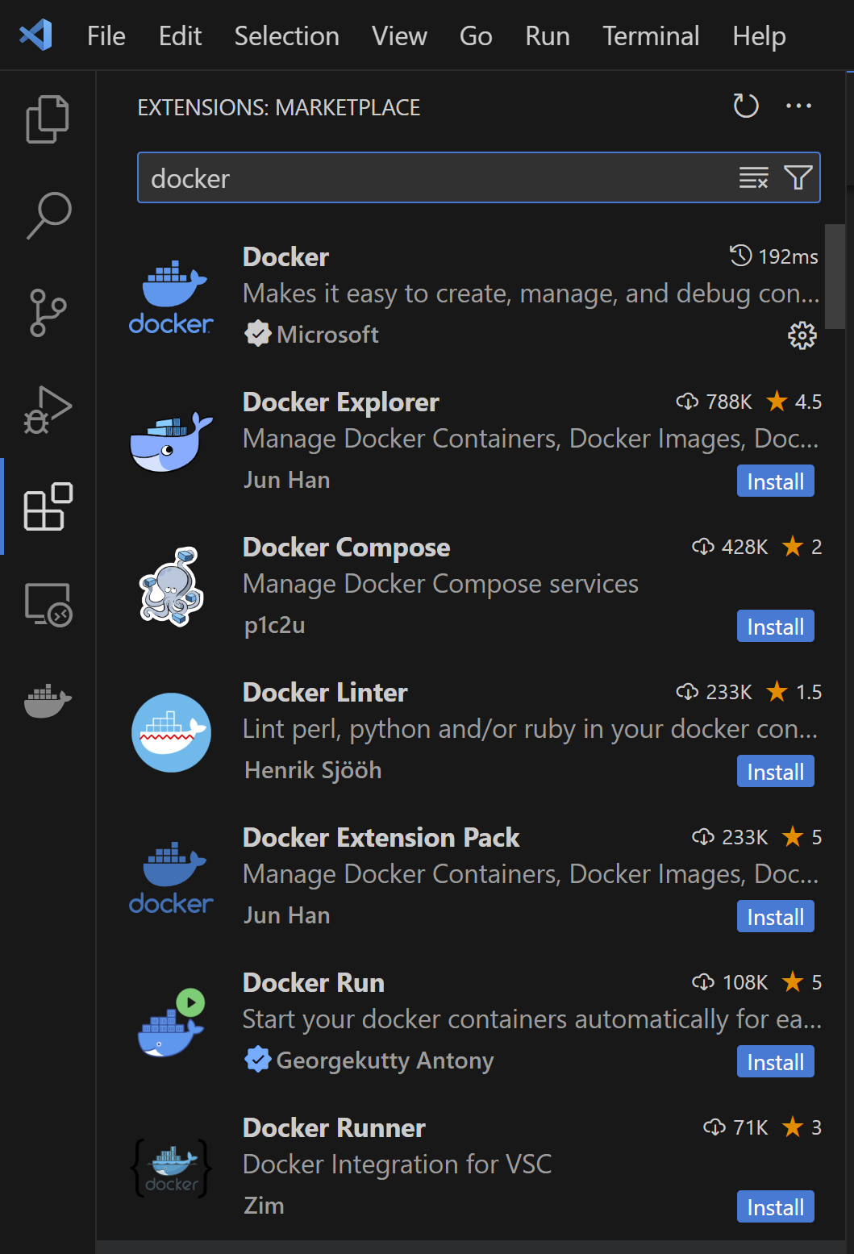Clear the extensions search results
Viewport: 854px width, 1254px height.
[x=753, y=177]
